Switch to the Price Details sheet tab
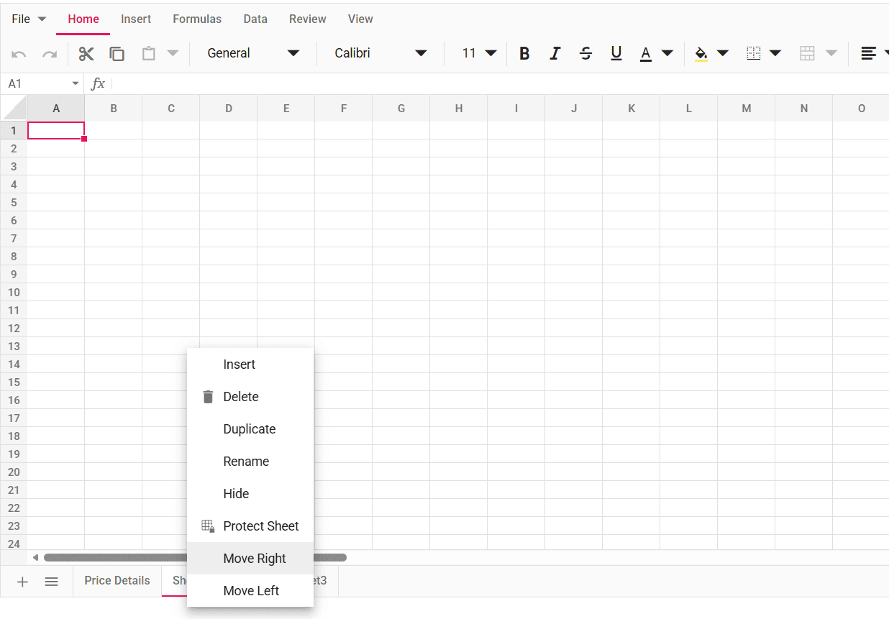 (117, 581)
